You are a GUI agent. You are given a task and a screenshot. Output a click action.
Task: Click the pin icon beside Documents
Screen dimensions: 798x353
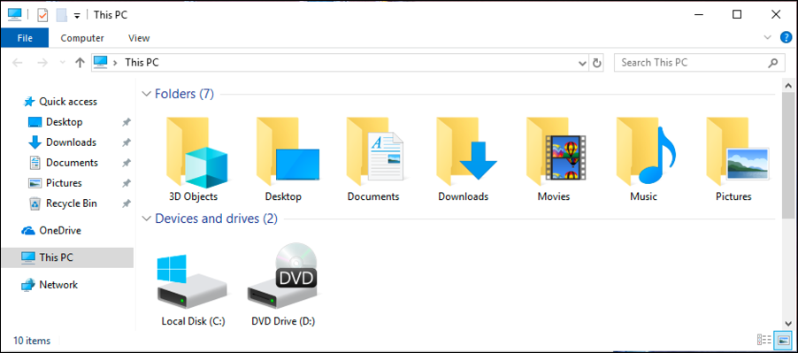coord(127,163)
